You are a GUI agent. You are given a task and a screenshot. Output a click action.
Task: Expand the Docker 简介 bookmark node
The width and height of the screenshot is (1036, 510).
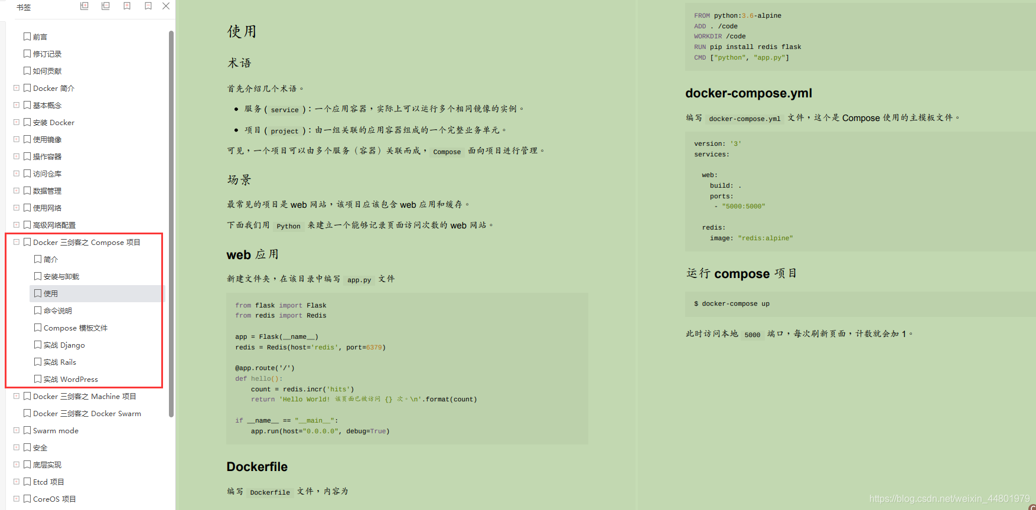[x=17, y=88]
